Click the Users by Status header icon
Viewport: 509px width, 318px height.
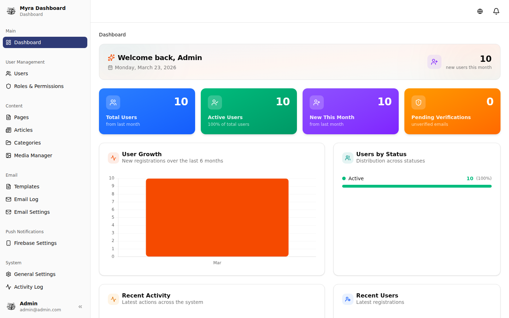pyautogui.click(x=348, y=158)
